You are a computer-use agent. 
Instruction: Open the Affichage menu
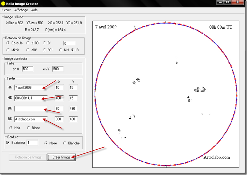21,10
